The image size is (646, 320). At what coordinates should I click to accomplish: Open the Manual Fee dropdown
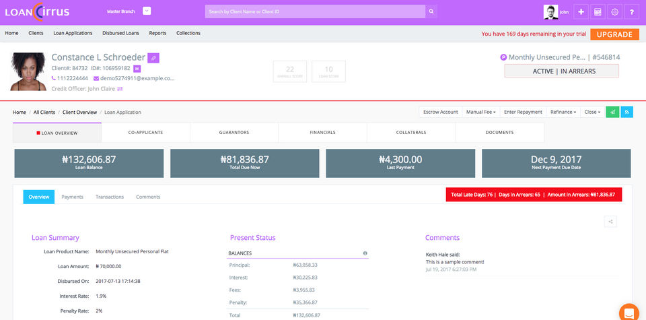click(480, 112)
